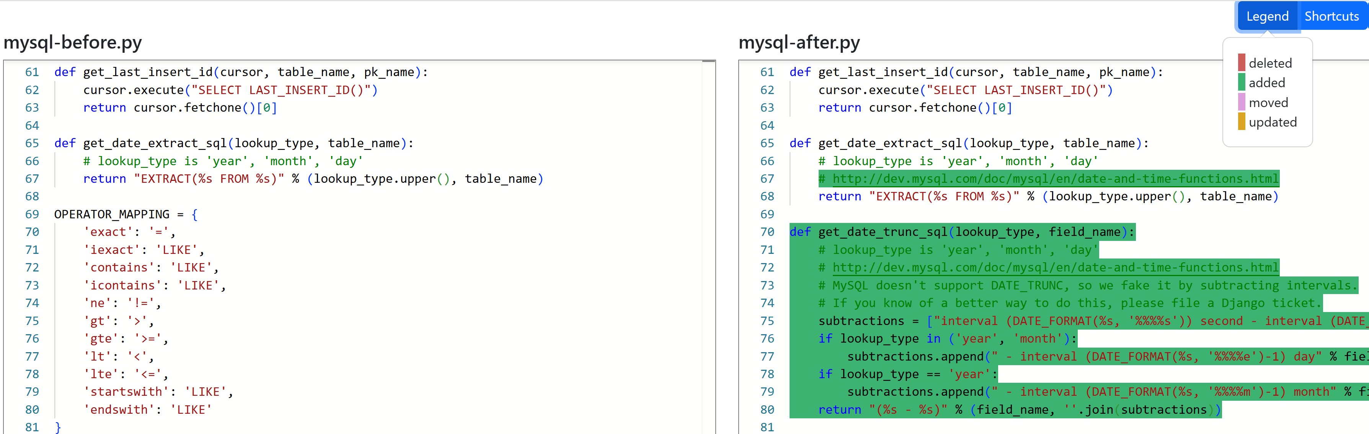Image resolution: width=1369 pixels, height=434 pixels.
Task: Click line number 69 in left pane
Action: tap(32, 214)
